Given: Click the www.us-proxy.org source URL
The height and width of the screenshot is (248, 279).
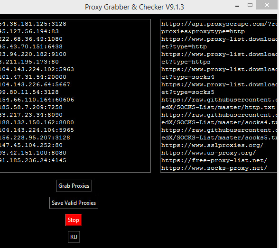Looking at the screenshot, I should click(209, 153).
